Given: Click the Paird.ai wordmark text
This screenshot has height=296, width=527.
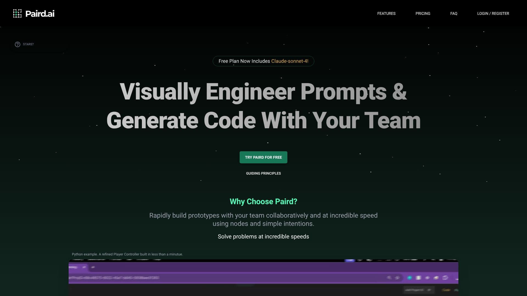Looking at the screenshot, I should pyautogui.click(x=40, y=14).
